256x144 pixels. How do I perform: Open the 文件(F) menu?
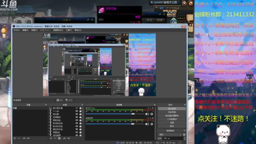click(17, 30)
